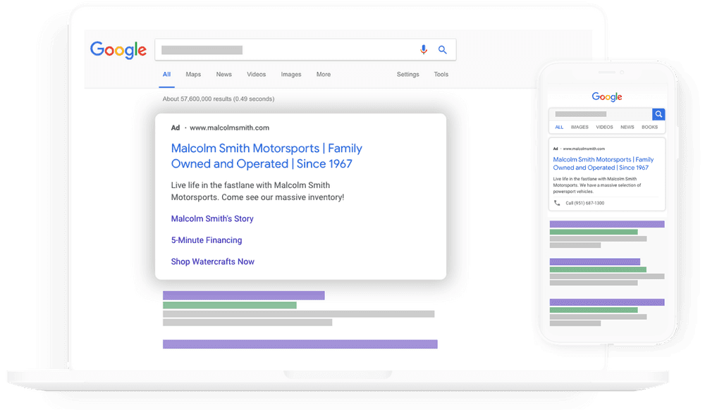The height and width of the screenshot is (410, 705).
Task: Click the Google logo on the desktop page
Action: click(x=118, y=50)
